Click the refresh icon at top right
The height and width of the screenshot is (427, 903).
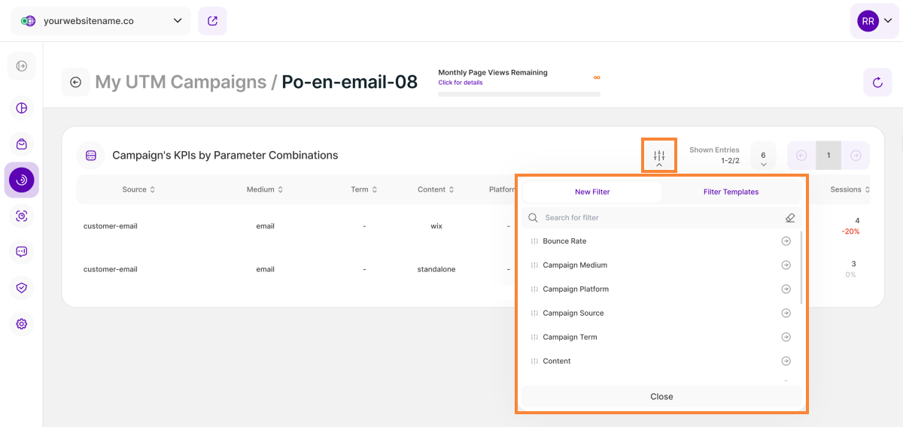877,82
